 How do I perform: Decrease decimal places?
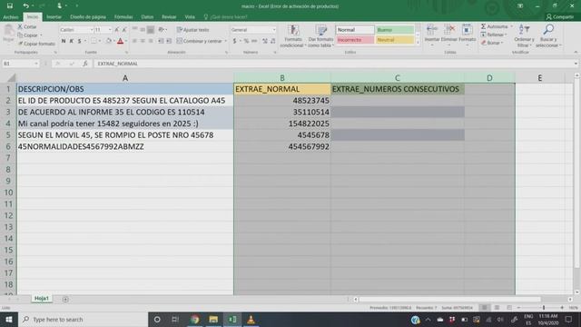click(273, 41)
